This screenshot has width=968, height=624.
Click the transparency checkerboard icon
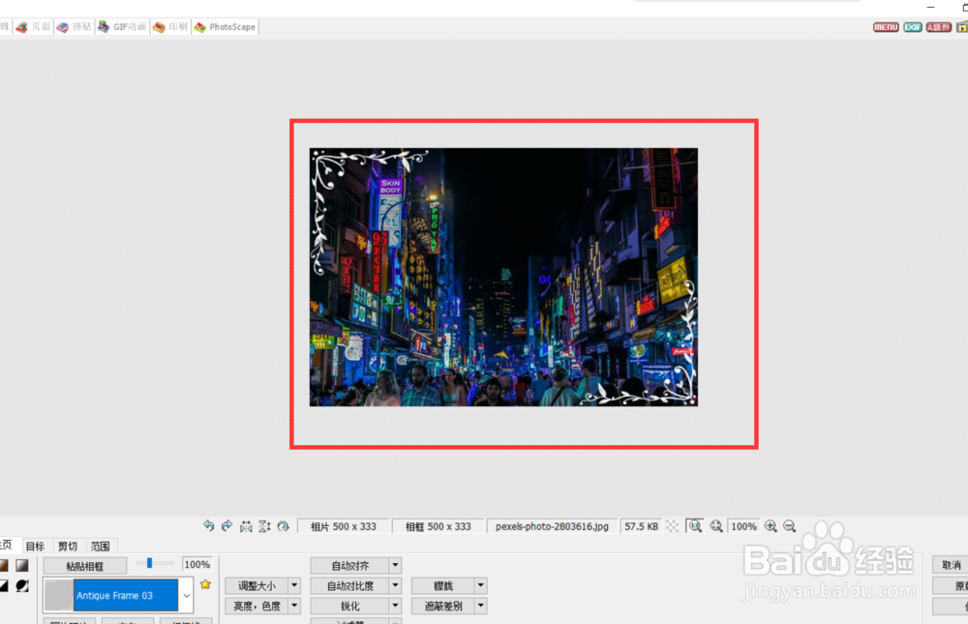(x=673, y=526)
